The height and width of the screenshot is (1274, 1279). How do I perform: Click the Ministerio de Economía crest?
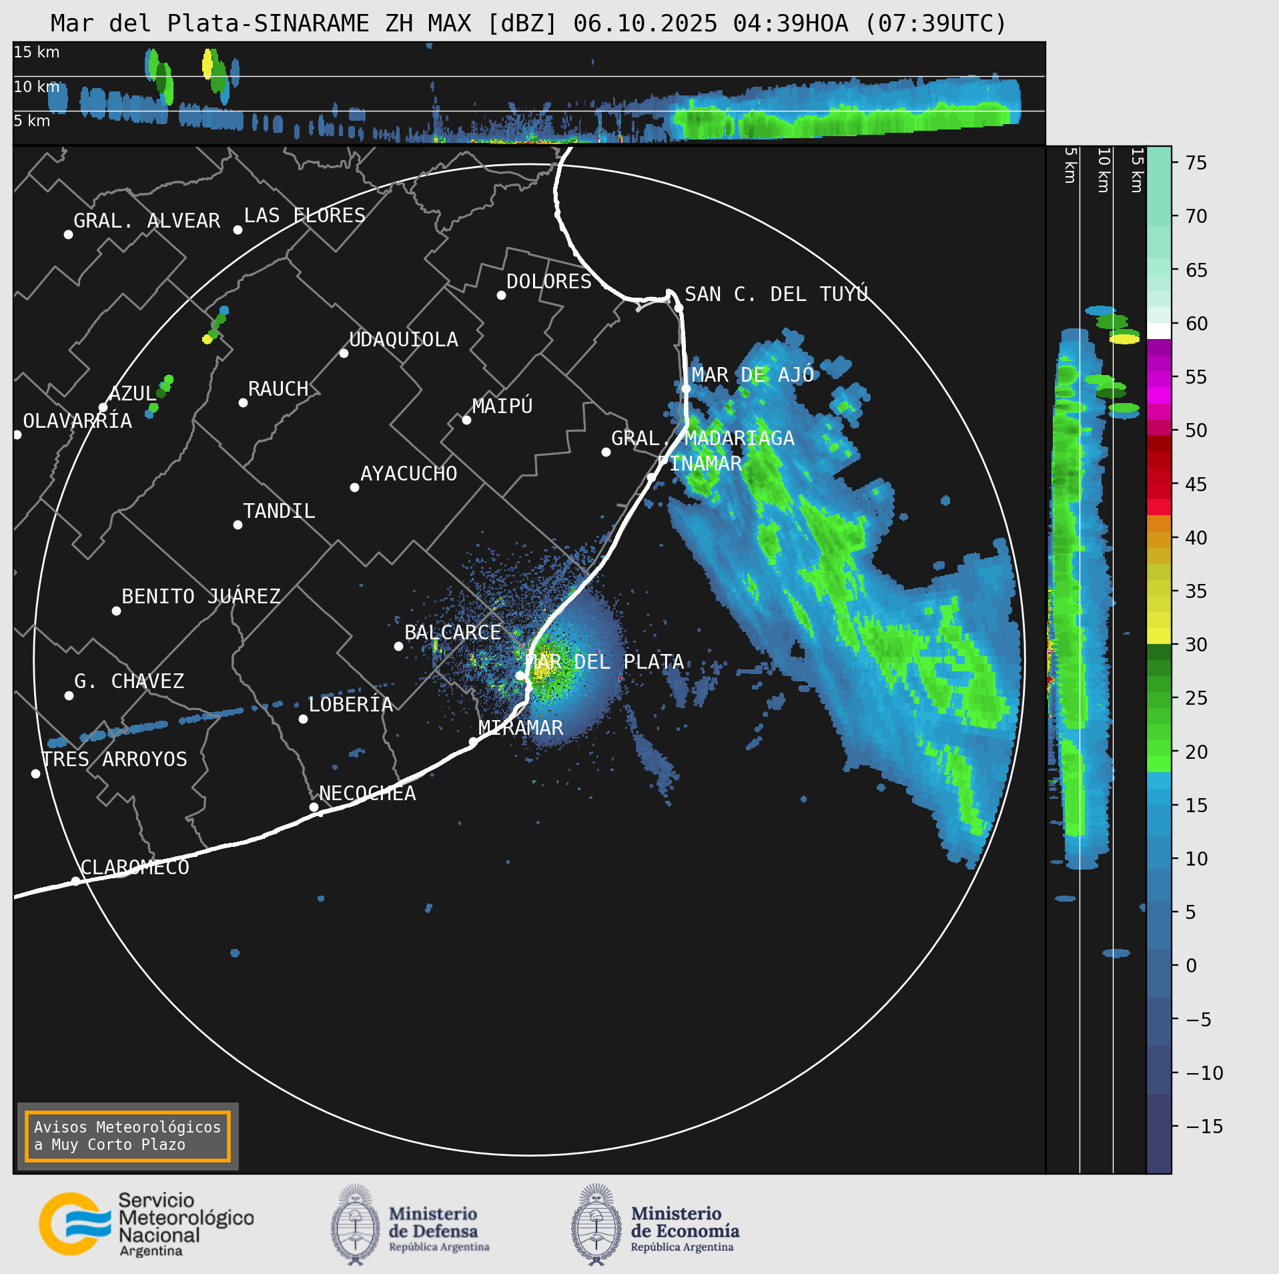click(596, 1225)
